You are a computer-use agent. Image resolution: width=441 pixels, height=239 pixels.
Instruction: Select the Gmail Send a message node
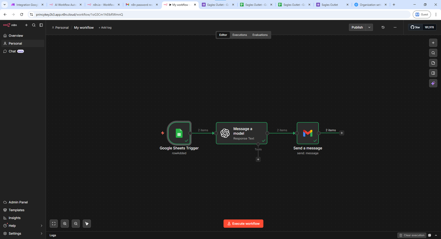point(308,133)
